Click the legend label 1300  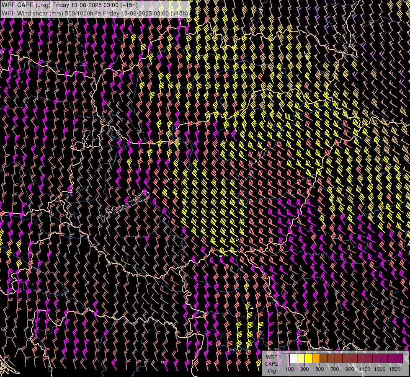(x=380, y=369)
